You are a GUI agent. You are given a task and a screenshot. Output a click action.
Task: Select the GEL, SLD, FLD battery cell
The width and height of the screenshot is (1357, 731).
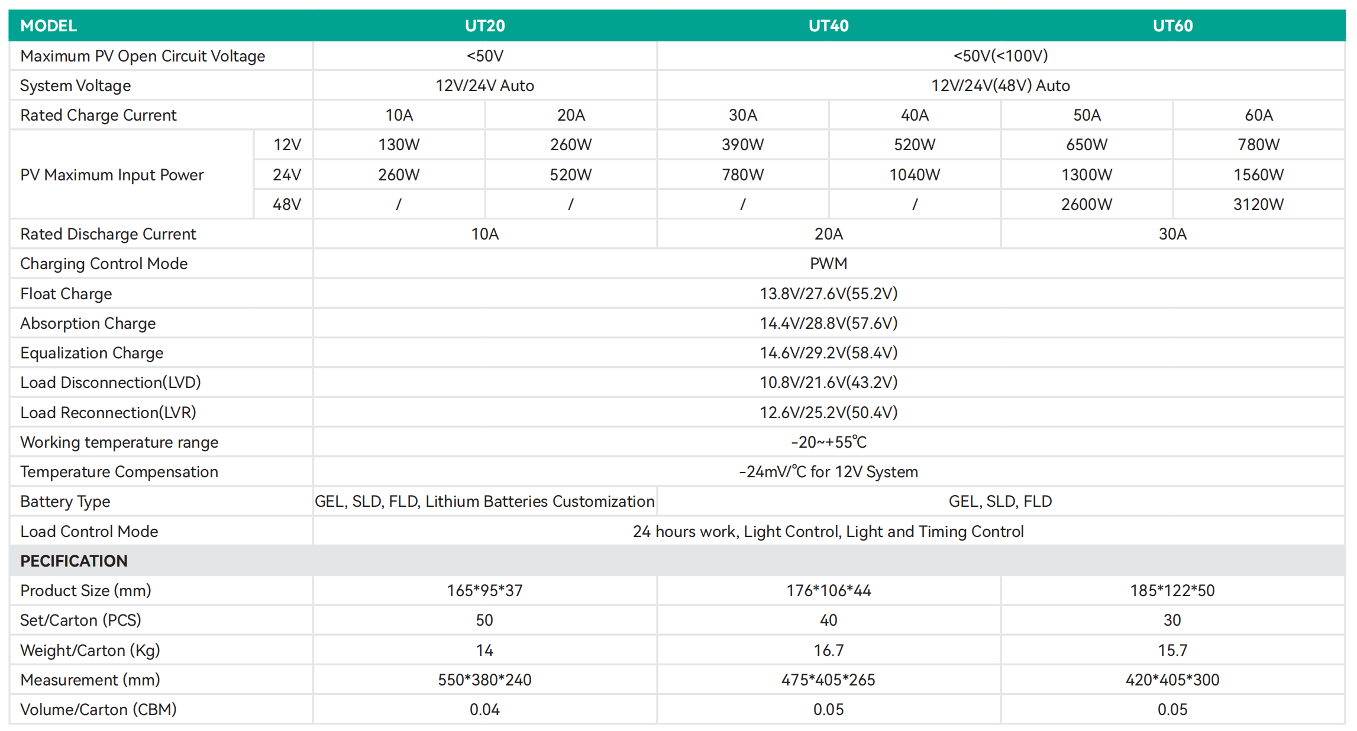pyautogui.click(x=1000, y=502)
